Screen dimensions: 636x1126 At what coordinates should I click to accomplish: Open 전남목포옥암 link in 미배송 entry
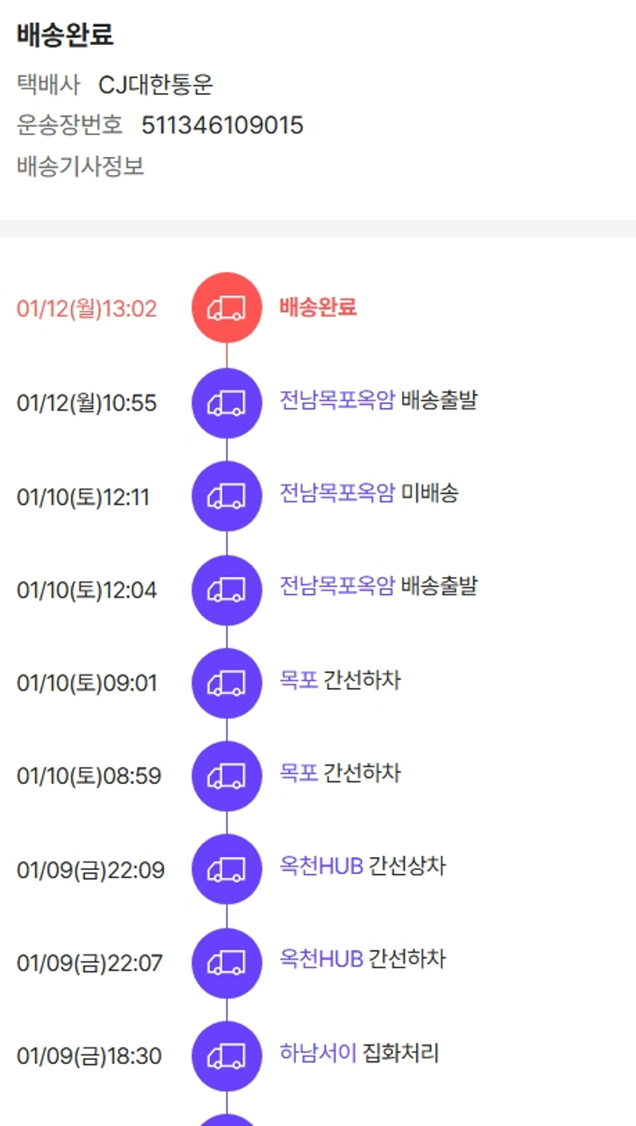(338, 493)
